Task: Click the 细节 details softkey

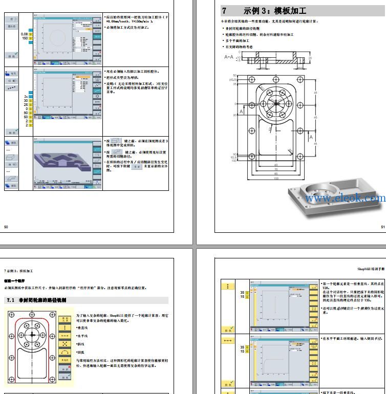Action: (11, 165)
